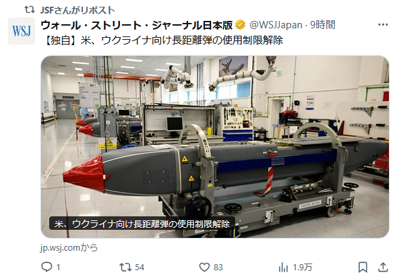Visit the jp.wsj.com source link
397x279 pixels.
click(x=69, y=247)
